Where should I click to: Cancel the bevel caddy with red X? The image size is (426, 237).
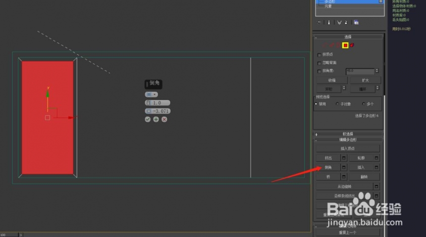click(x=164, y=119)
